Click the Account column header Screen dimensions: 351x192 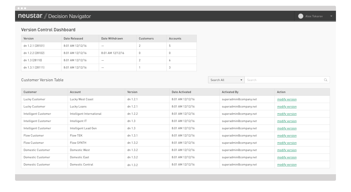[96, 92]
